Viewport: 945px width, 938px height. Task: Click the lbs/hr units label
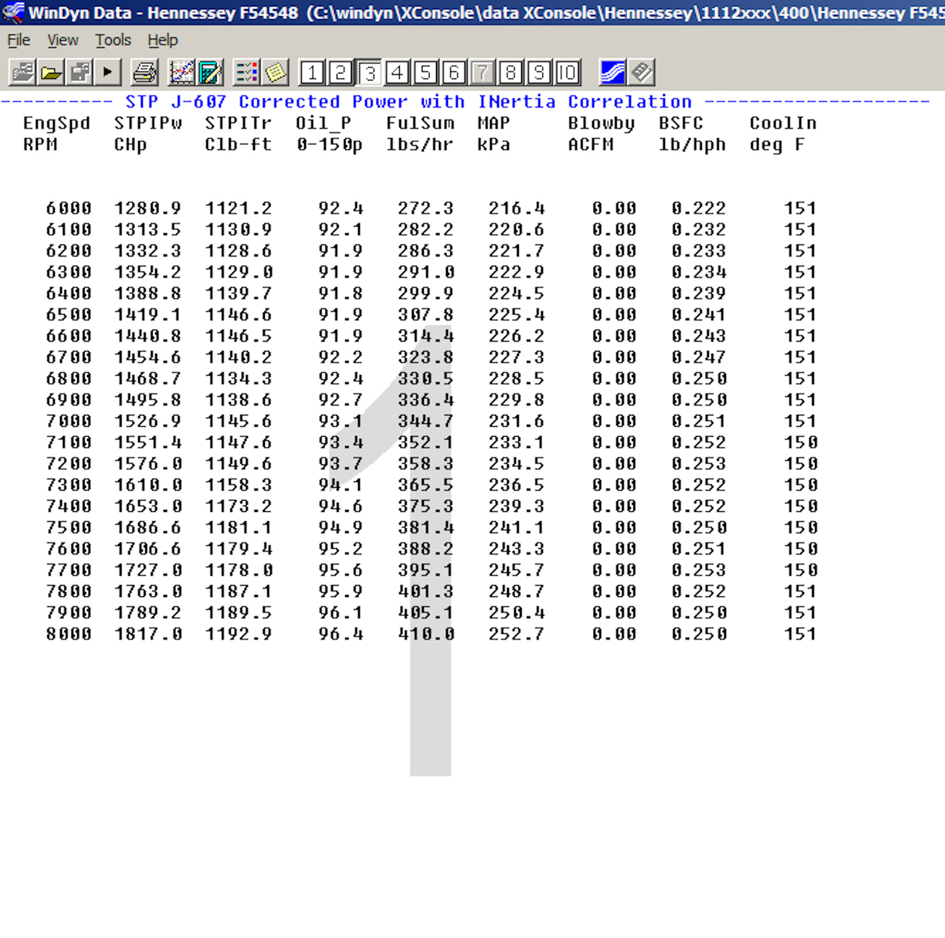pyautogui.click(x=420, y=144)
